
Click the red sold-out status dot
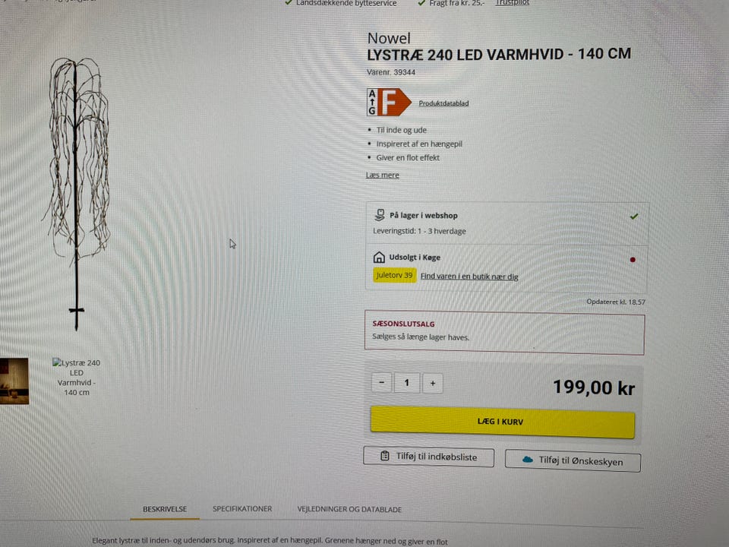tap(633, 260)
